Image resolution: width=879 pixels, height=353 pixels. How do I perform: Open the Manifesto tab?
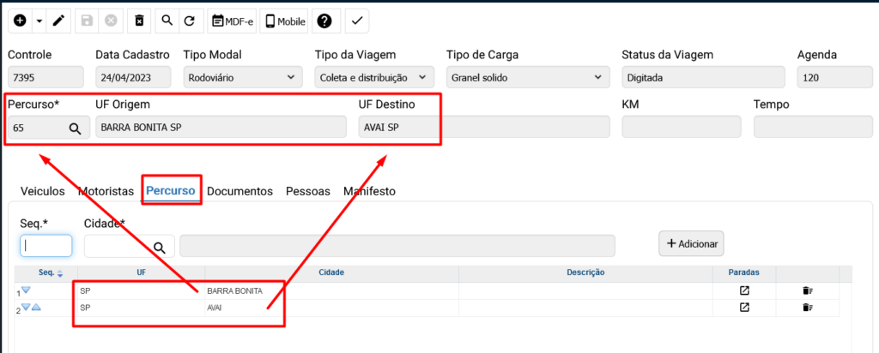click(369, 191)
